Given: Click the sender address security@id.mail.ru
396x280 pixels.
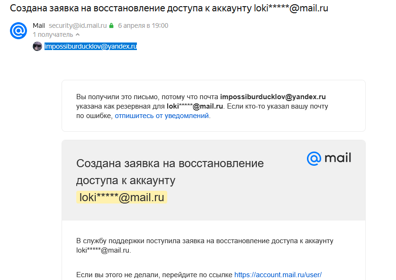Looking at the screenshot, I should (78, 25).
